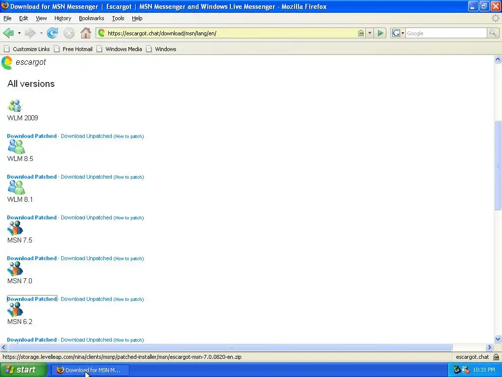Open the Windows start button
This screenshot has height=377, width=502.
(24, 370)
